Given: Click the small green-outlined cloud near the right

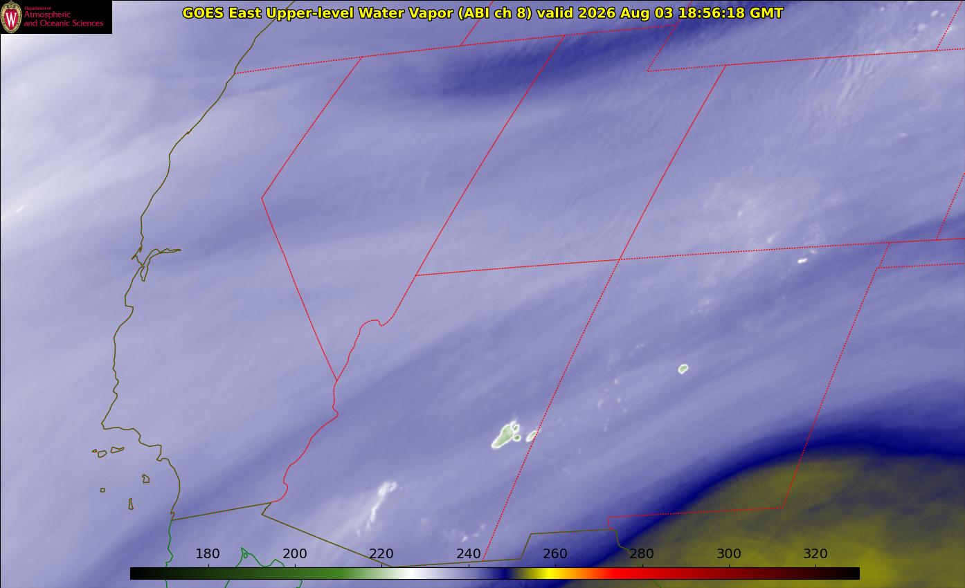Looking at the screenshot, I should tap(683, 369).
